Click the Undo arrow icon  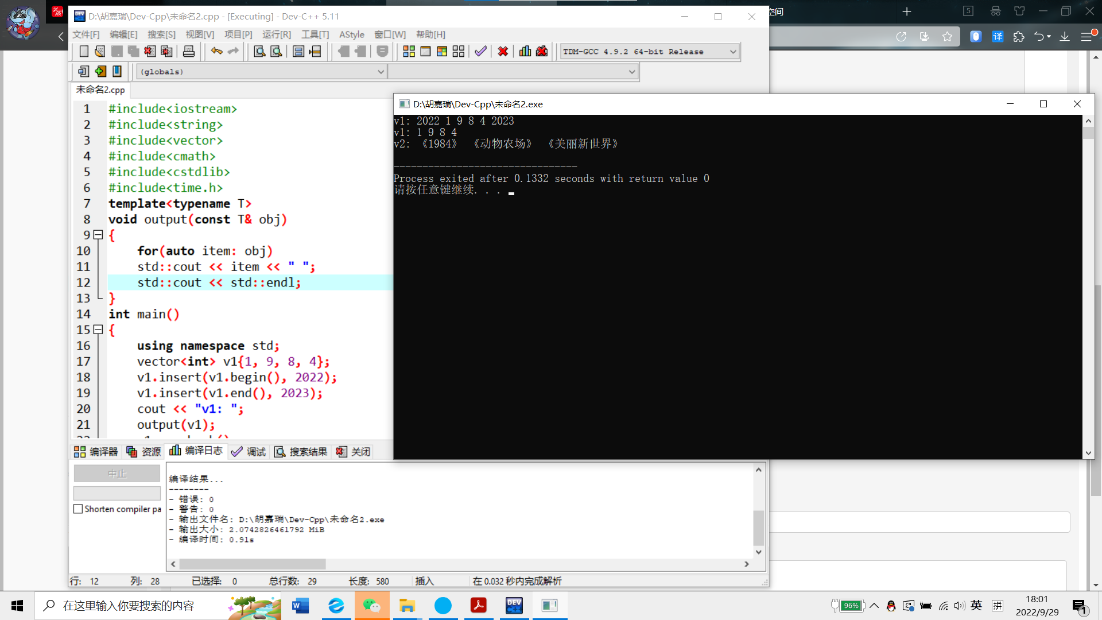pos(216,52)
